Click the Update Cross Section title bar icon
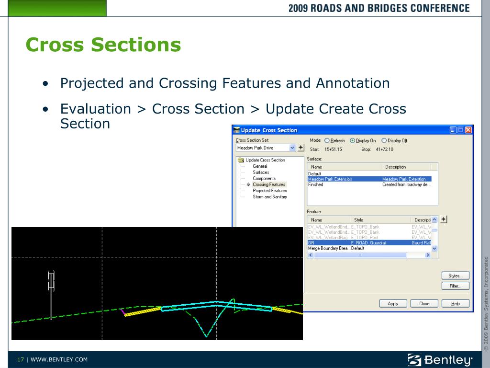The width and height of the screenshot is (490, 368). (x=236, y=130)
